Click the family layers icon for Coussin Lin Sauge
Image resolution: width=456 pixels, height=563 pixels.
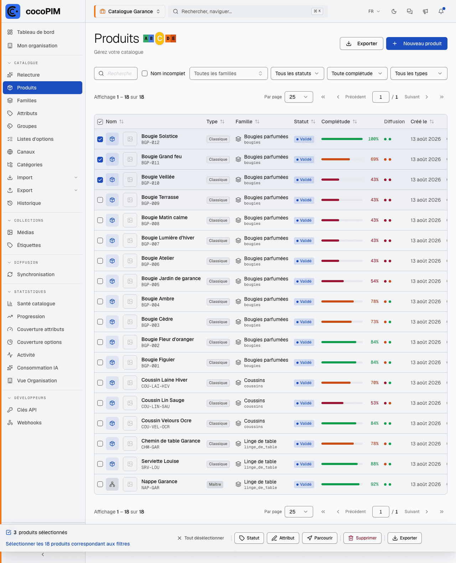(x=238, y=403)
